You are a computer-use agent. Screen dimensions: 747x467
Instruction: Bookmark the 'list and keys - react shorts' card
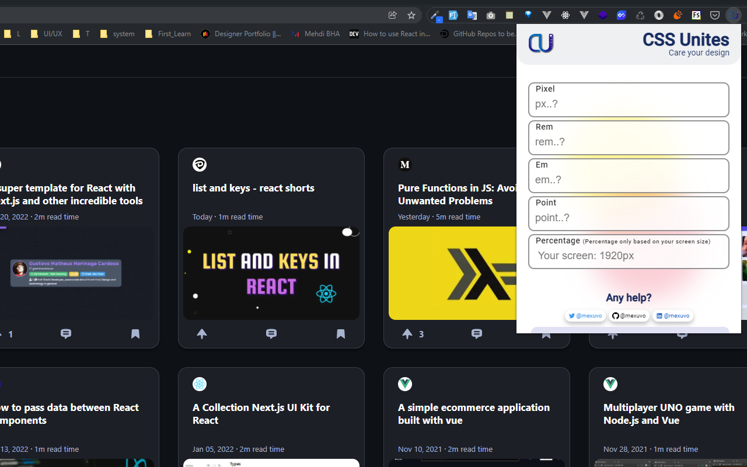(341, 334)
